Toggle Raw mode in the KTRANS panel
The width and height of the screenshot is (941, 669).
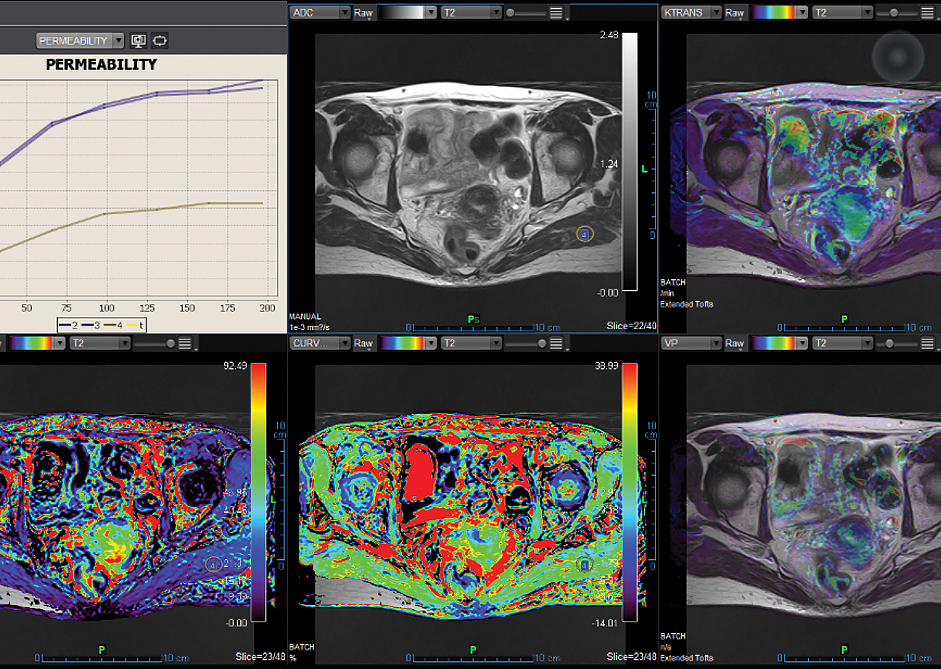pyautogui.click(x=735, y=13)
